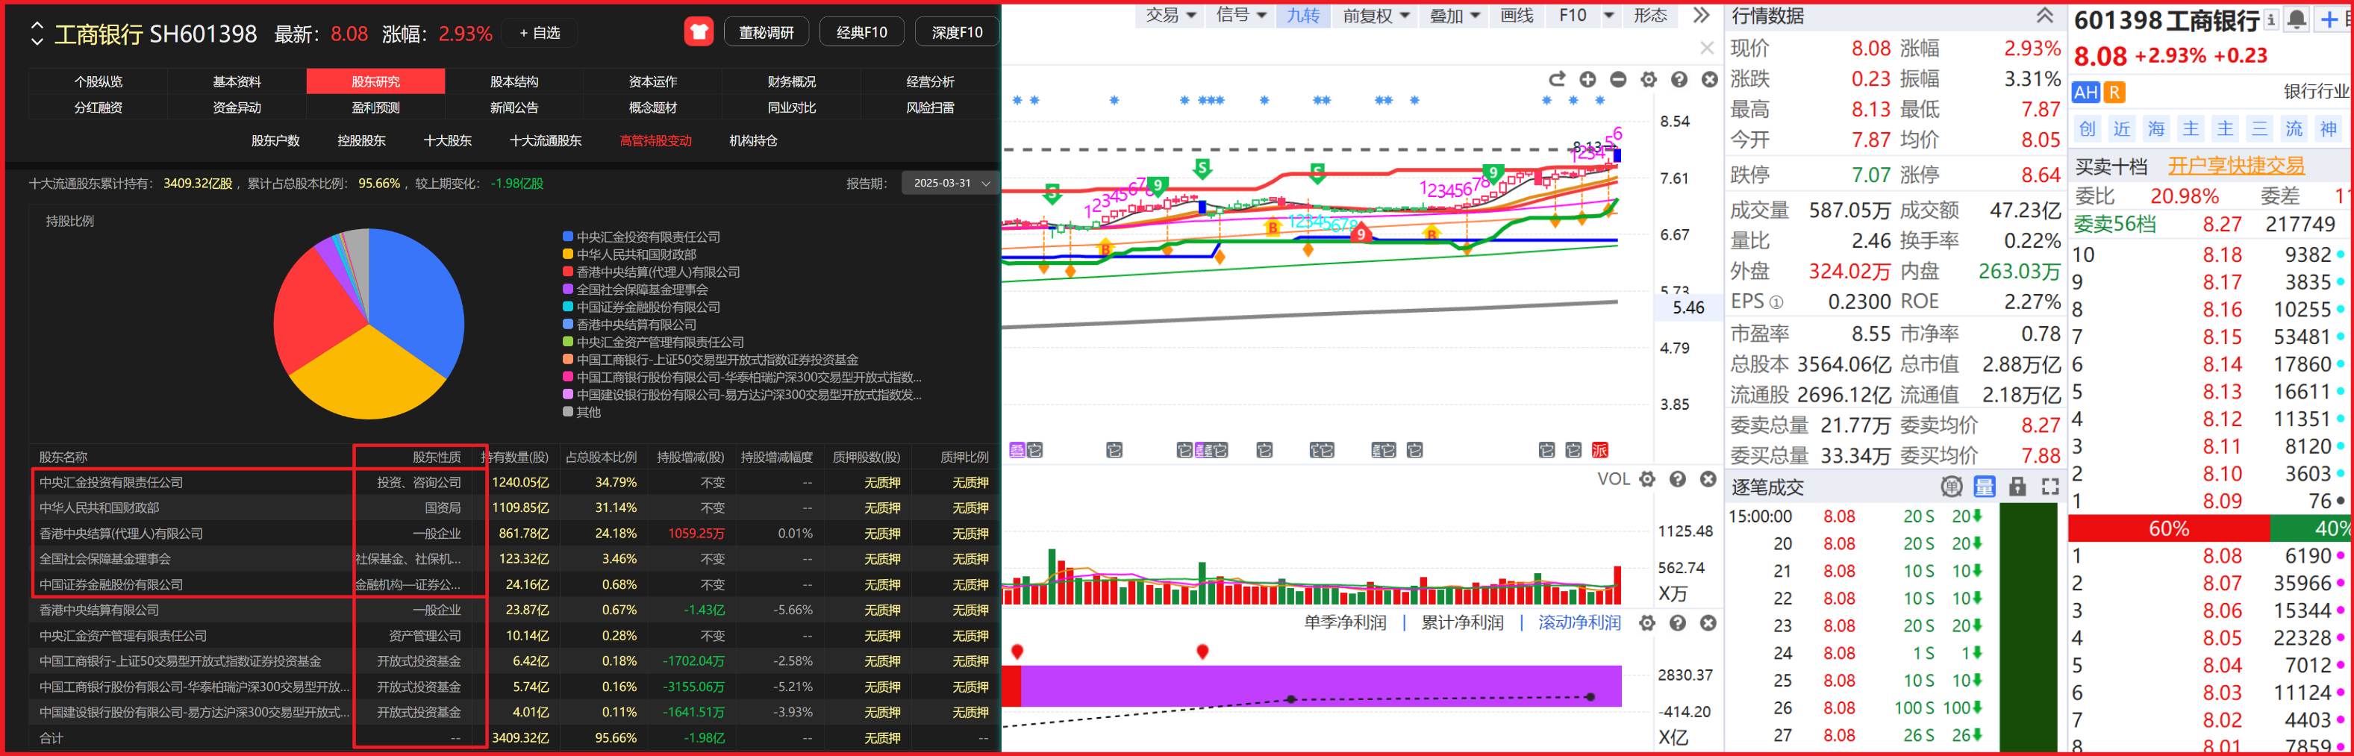Click the 持股数量(股) column header
2354x756 pixels.
coord(516,457)
